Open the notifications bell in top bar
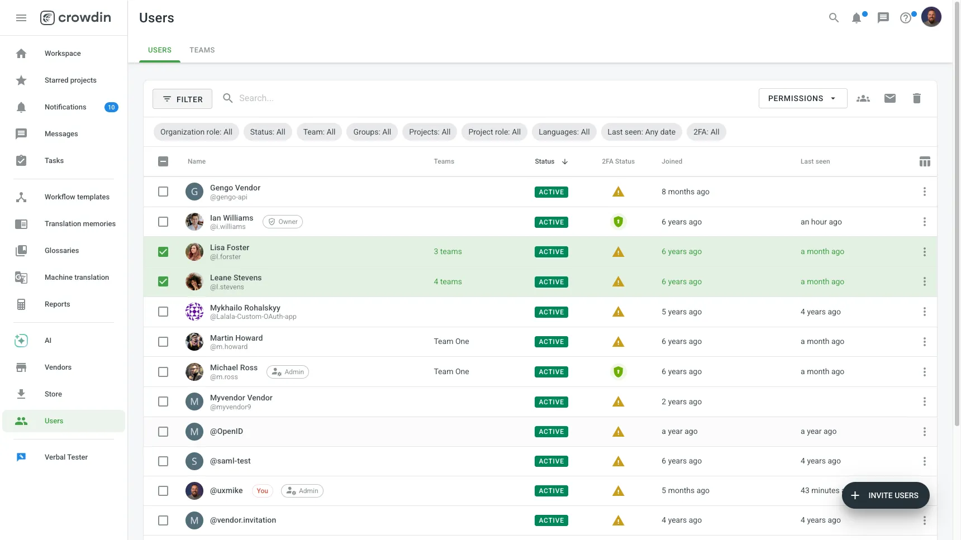The height and width of the screenshot is (540, 961). tap(857, 18)
